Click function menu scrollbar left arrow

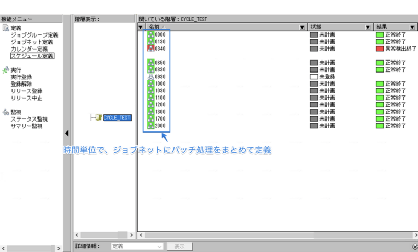coord(3,248)
